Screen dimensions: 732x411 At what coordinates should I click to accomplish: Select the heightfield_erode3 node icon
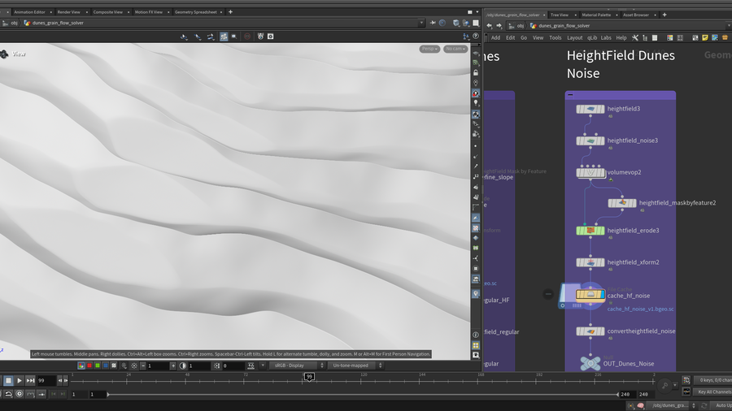click(590, 231)
